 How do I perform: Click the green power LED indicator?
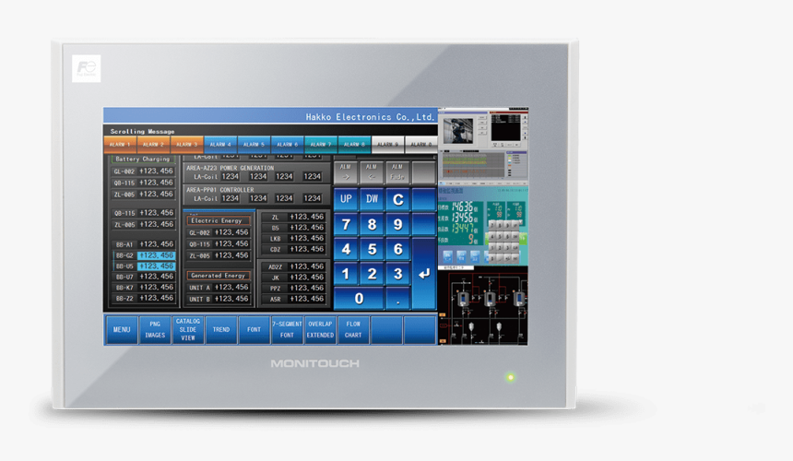[511, 378]
